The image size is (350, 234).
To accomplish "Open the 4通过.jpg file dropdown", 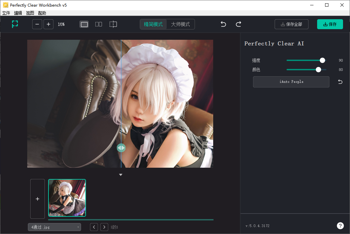I will (x=54, y=227).
